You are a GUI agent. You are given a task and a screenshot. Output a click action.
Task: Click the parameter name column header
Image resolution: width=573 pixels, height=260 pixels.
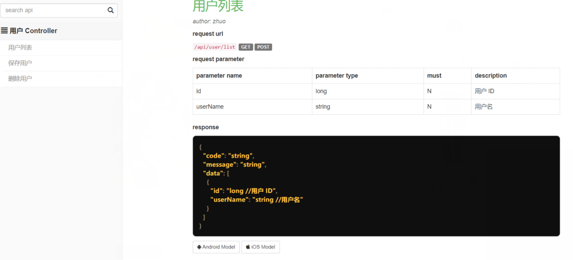point(219,76)
